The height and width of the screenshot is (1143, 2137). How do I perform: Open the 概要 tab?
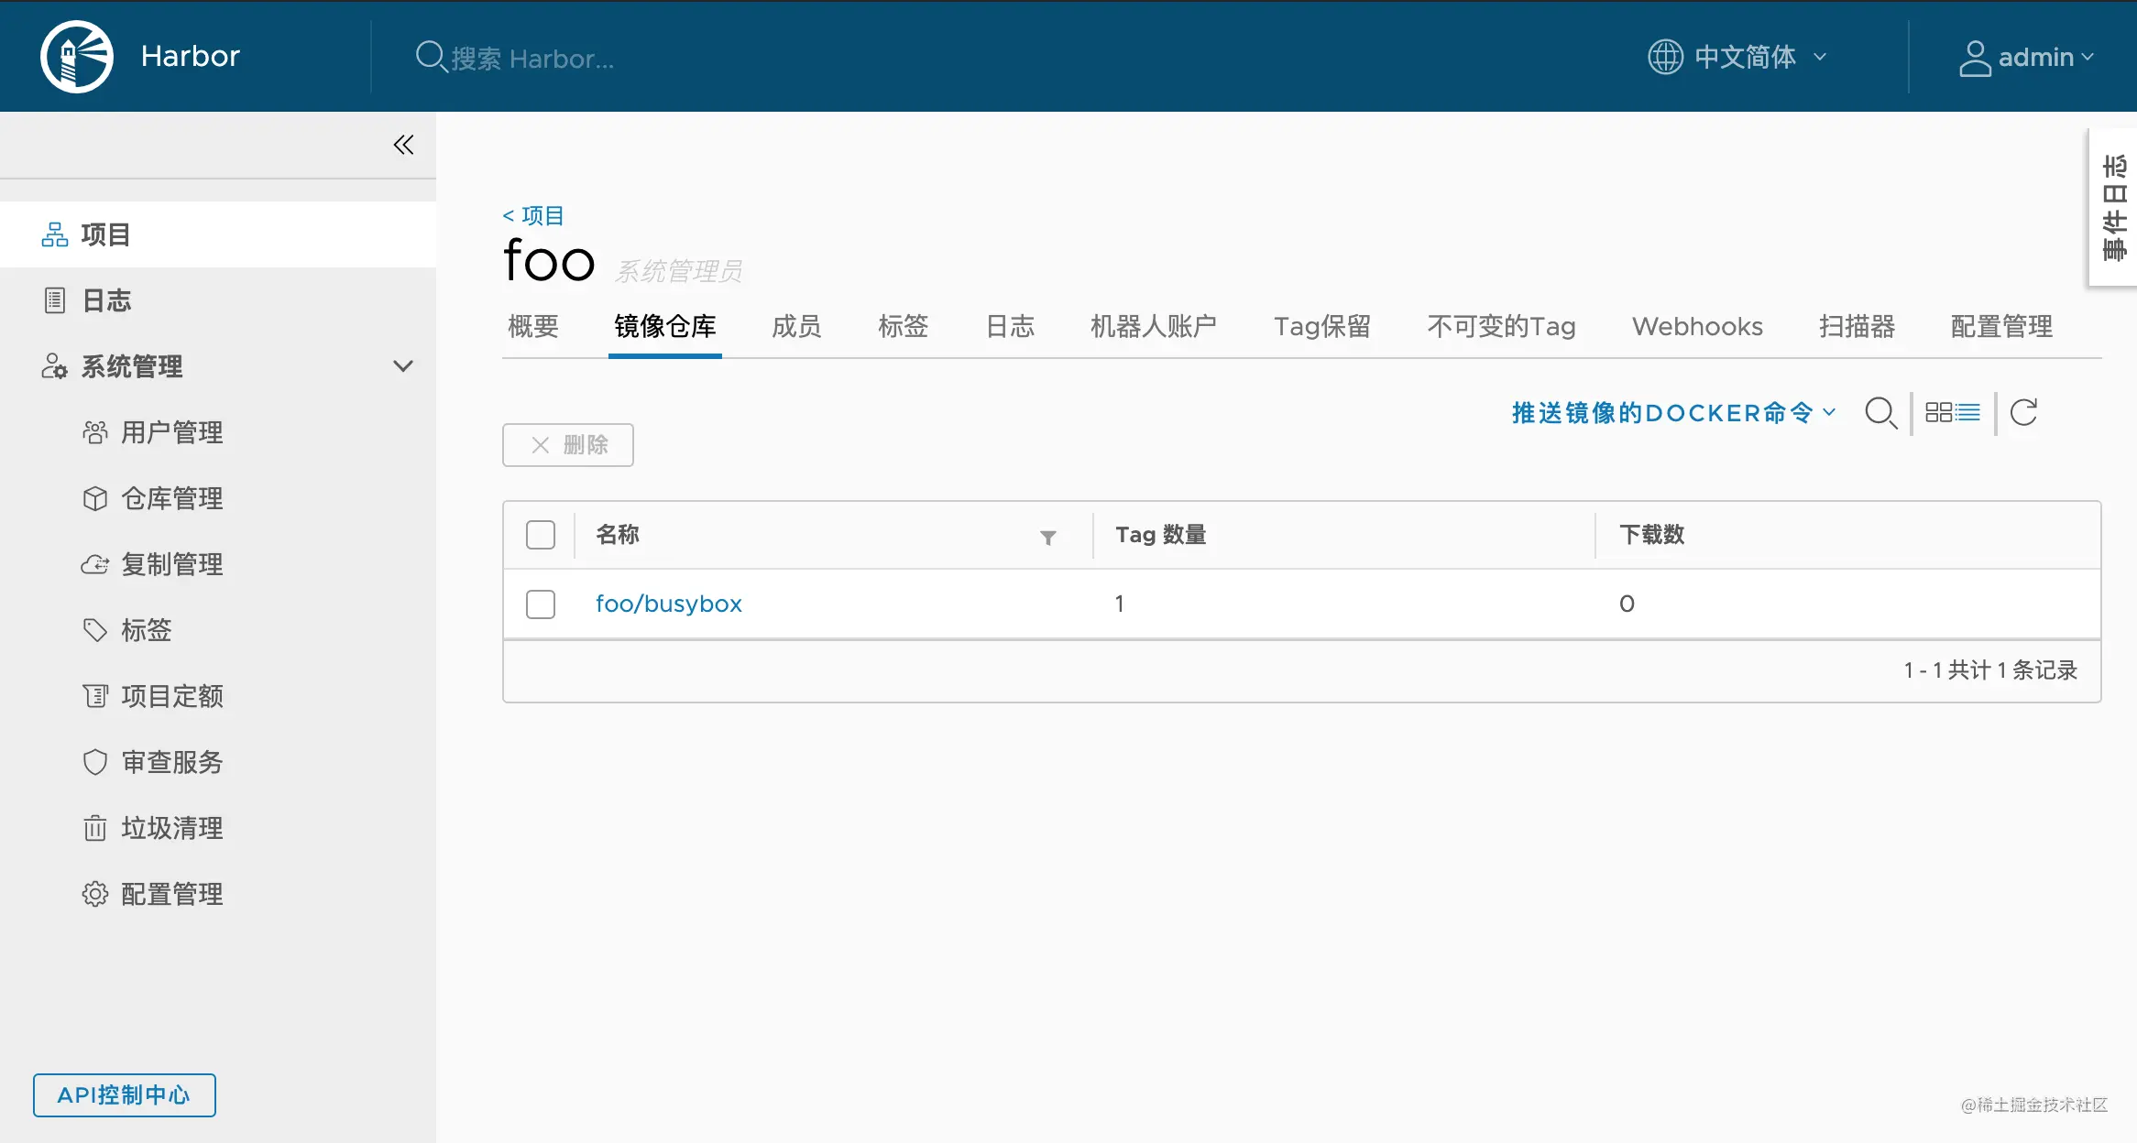tap(533, 326)
